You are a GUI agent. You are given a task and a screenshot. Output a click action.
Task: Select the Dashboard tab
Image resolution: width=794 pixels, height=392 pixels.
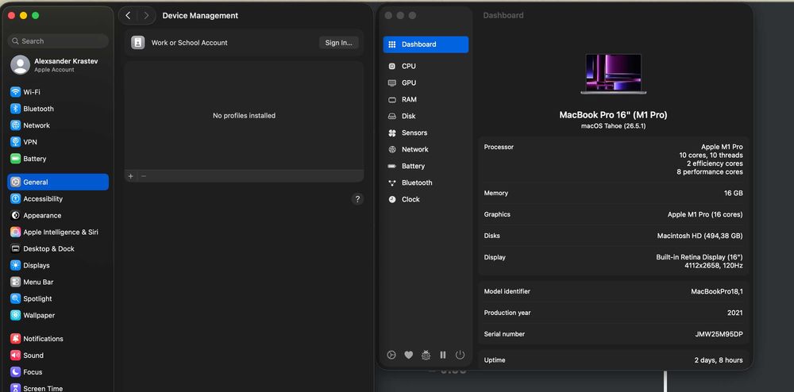tap(426, 44)
